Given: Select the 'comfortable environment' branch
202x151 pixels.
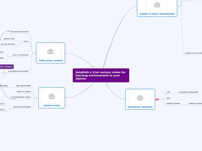Looking at the screenshot, I should point(18,71).
